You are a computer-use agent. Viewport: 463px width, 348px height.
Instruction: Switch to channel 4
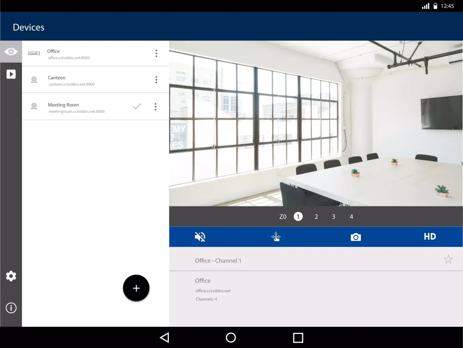[351, 217]
